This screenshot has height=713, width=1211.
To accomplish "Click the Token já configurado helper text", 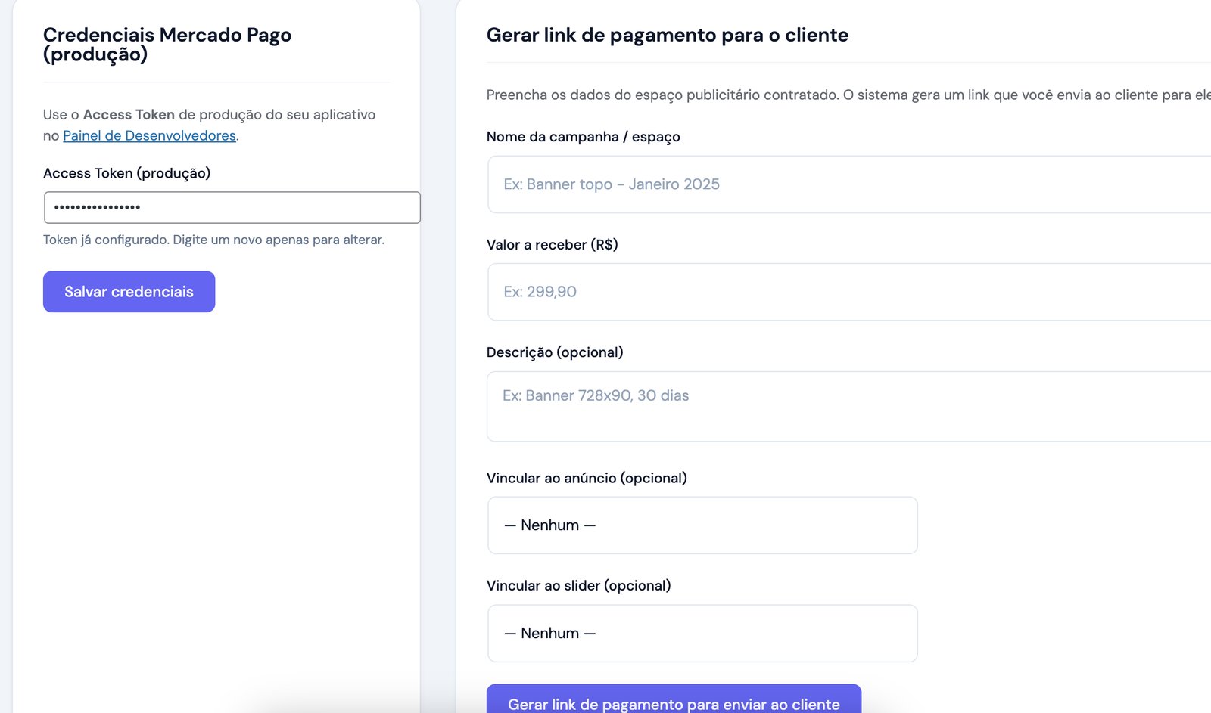I will pyautogui.click(x=213, y=240).
